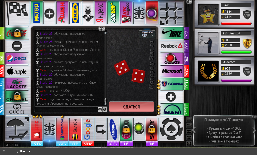Select the Мегафон property cell
Image resolution: width=257 pixels, height=155 pixels.
click(x=62, y=129)
